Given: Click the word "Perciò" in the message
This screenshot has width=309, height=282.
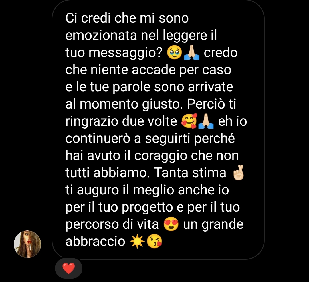Looking at the screenshot, I should point(206,104).
